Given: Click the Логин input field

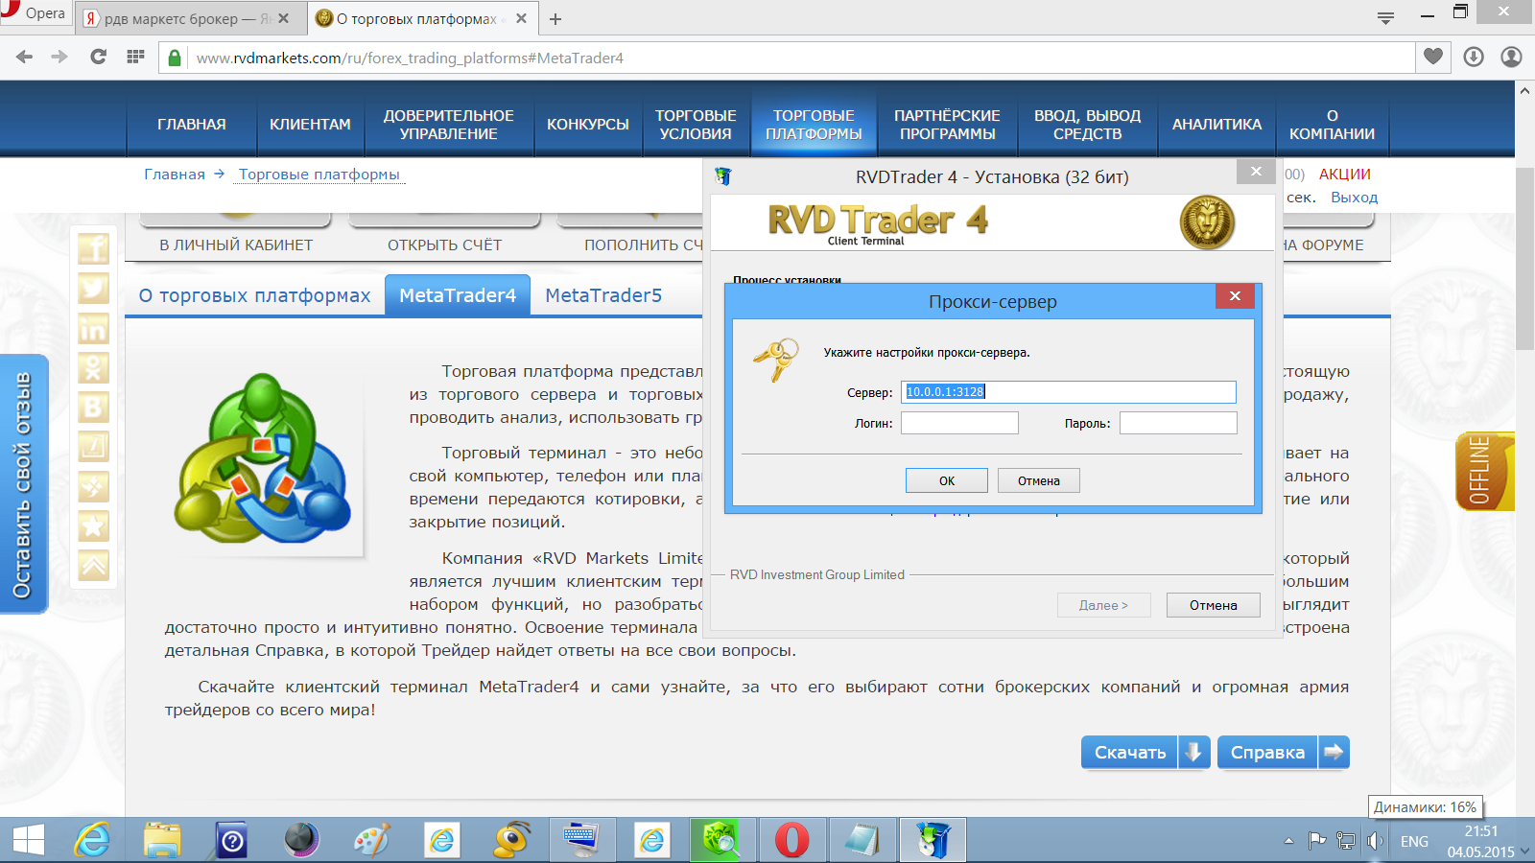Looking at the screenshot, I should [x=959, y=423].
